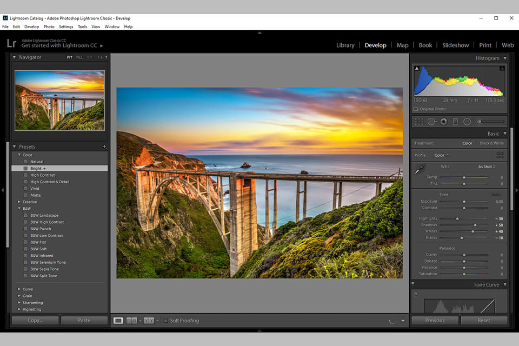Select the Graduated Filter tool

click(456, 121)
